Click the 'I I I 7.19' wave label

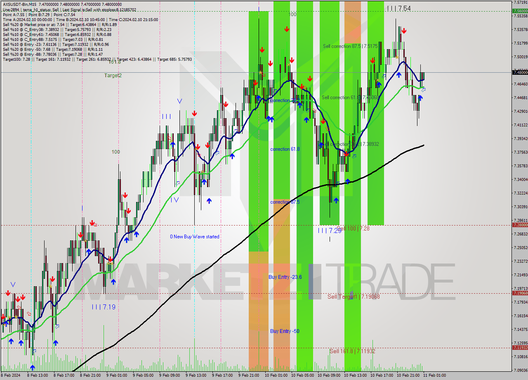click(x=104, y=307)
